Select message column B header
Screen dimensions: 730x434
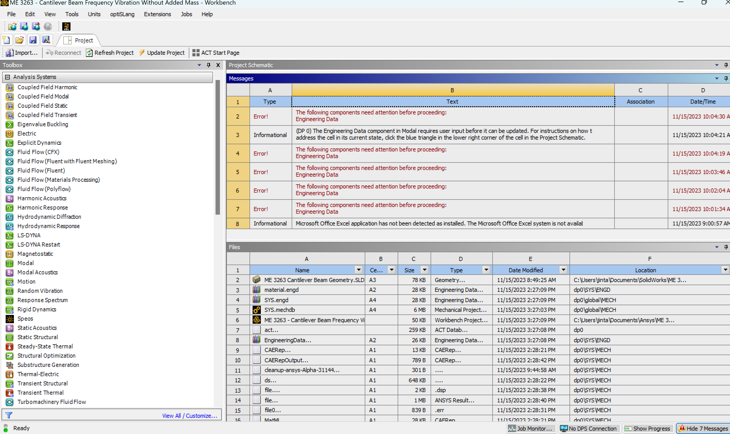(x=453, y=90)
